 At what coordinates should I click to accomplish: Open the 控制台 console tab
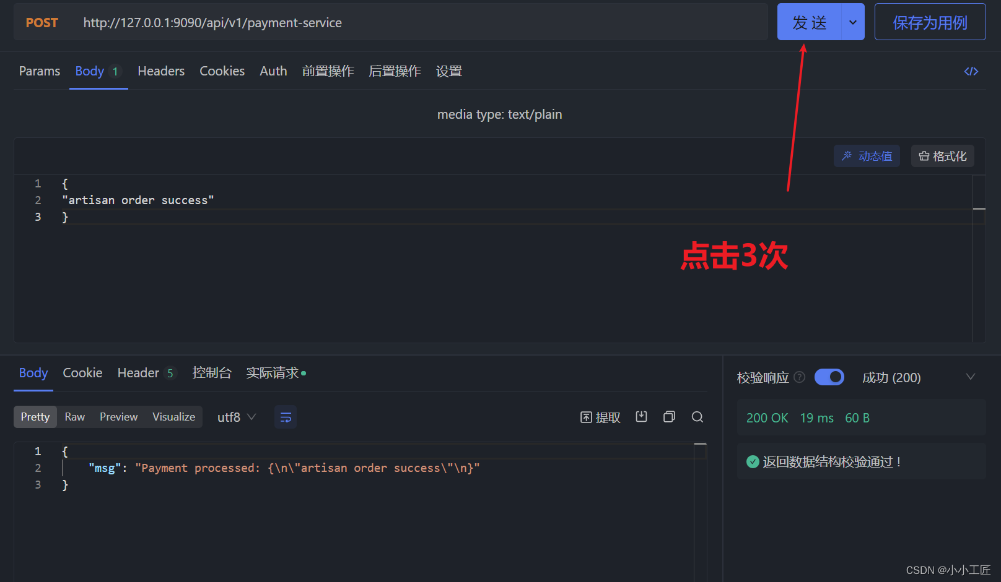(x=212, y=373)
